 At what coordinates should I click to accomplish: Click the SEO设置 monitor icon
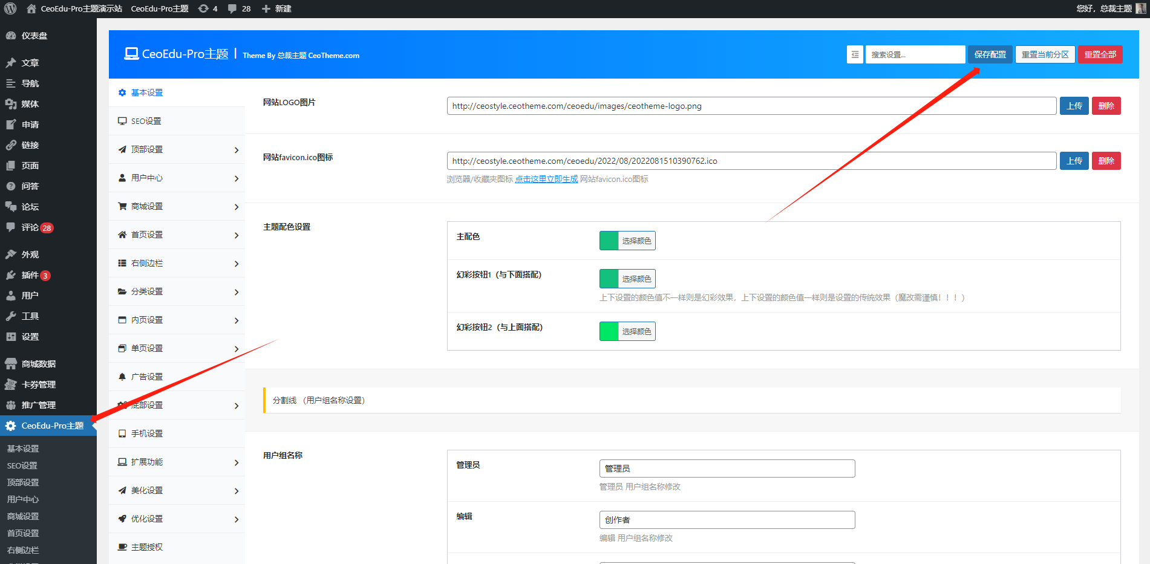click(122, 121)
